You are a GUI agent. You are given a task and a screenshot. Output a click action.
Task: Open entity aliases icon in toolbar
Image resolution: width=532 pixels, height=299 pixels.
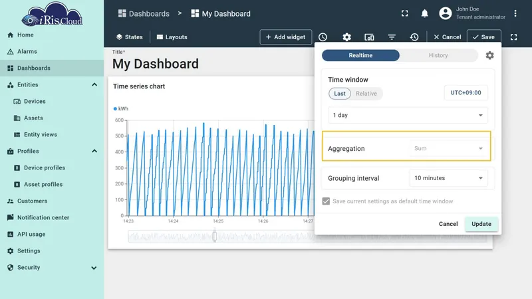tap(369, 37)
